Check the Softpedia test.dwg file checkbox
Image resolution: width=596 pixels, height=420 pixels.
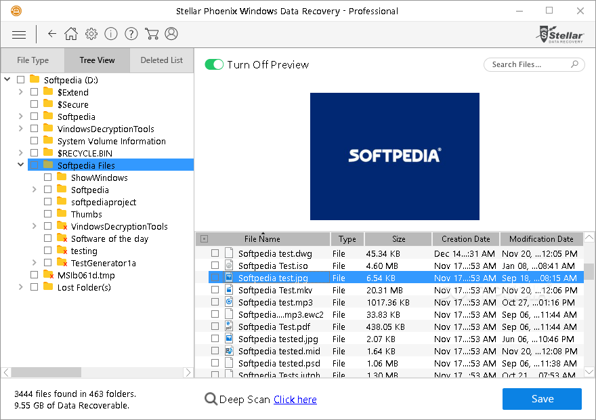tap(215, 253)
